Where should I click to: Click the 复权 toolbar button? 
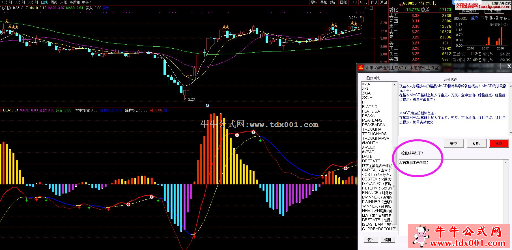tap(314, 2)
